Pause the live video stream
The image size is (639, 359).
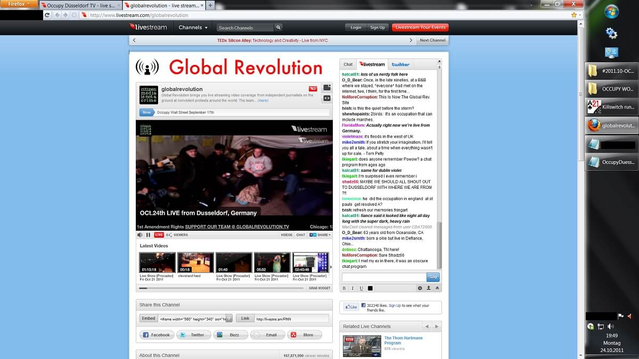[x=149, y=235]
